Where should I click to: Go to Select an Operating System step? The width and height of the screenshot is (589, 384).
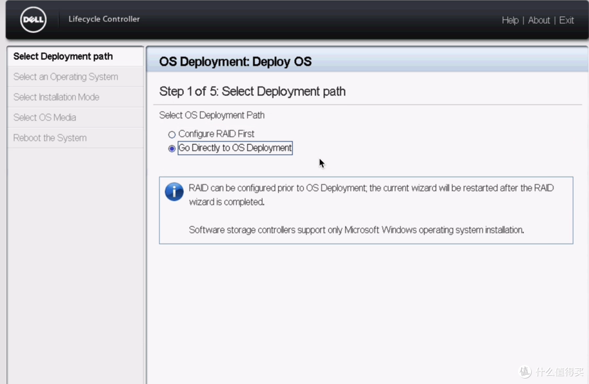pos(65,77)
